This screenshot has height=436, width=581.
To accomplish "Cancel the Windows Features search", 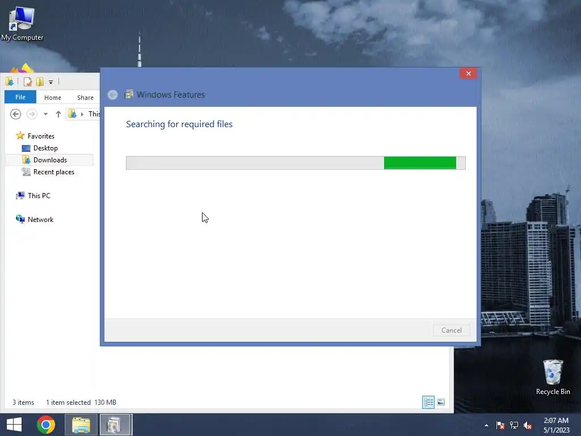I will coord(451,330).
